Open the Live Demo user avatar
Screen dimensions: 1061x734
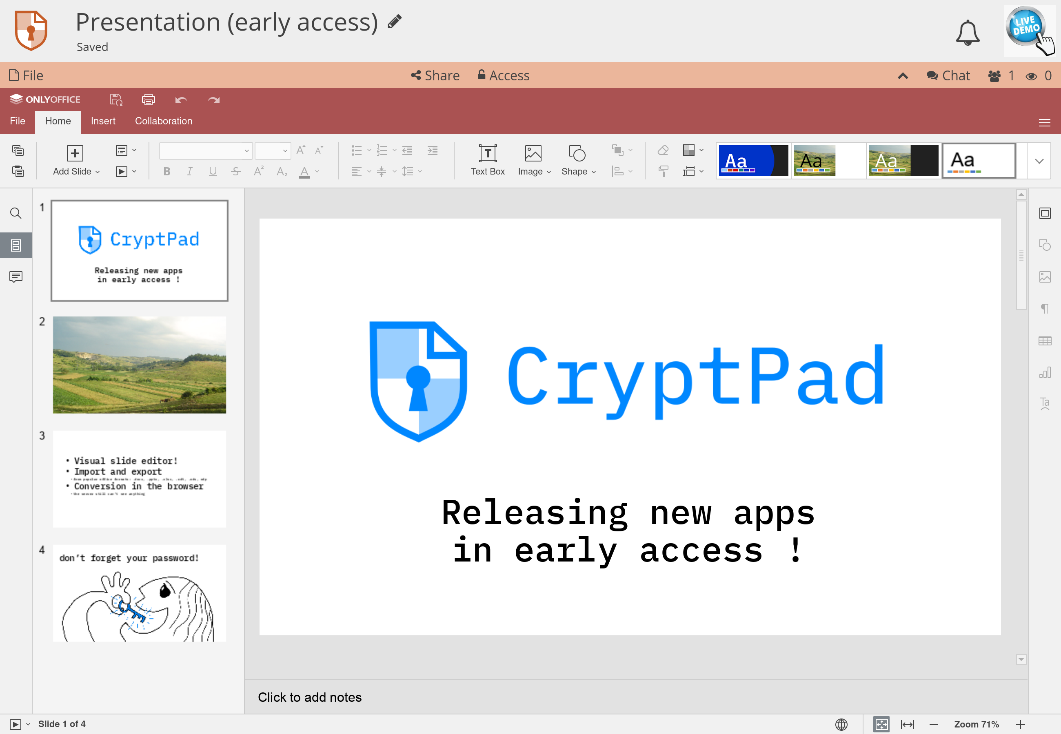pyautogui.click(x=1030, y=30)
